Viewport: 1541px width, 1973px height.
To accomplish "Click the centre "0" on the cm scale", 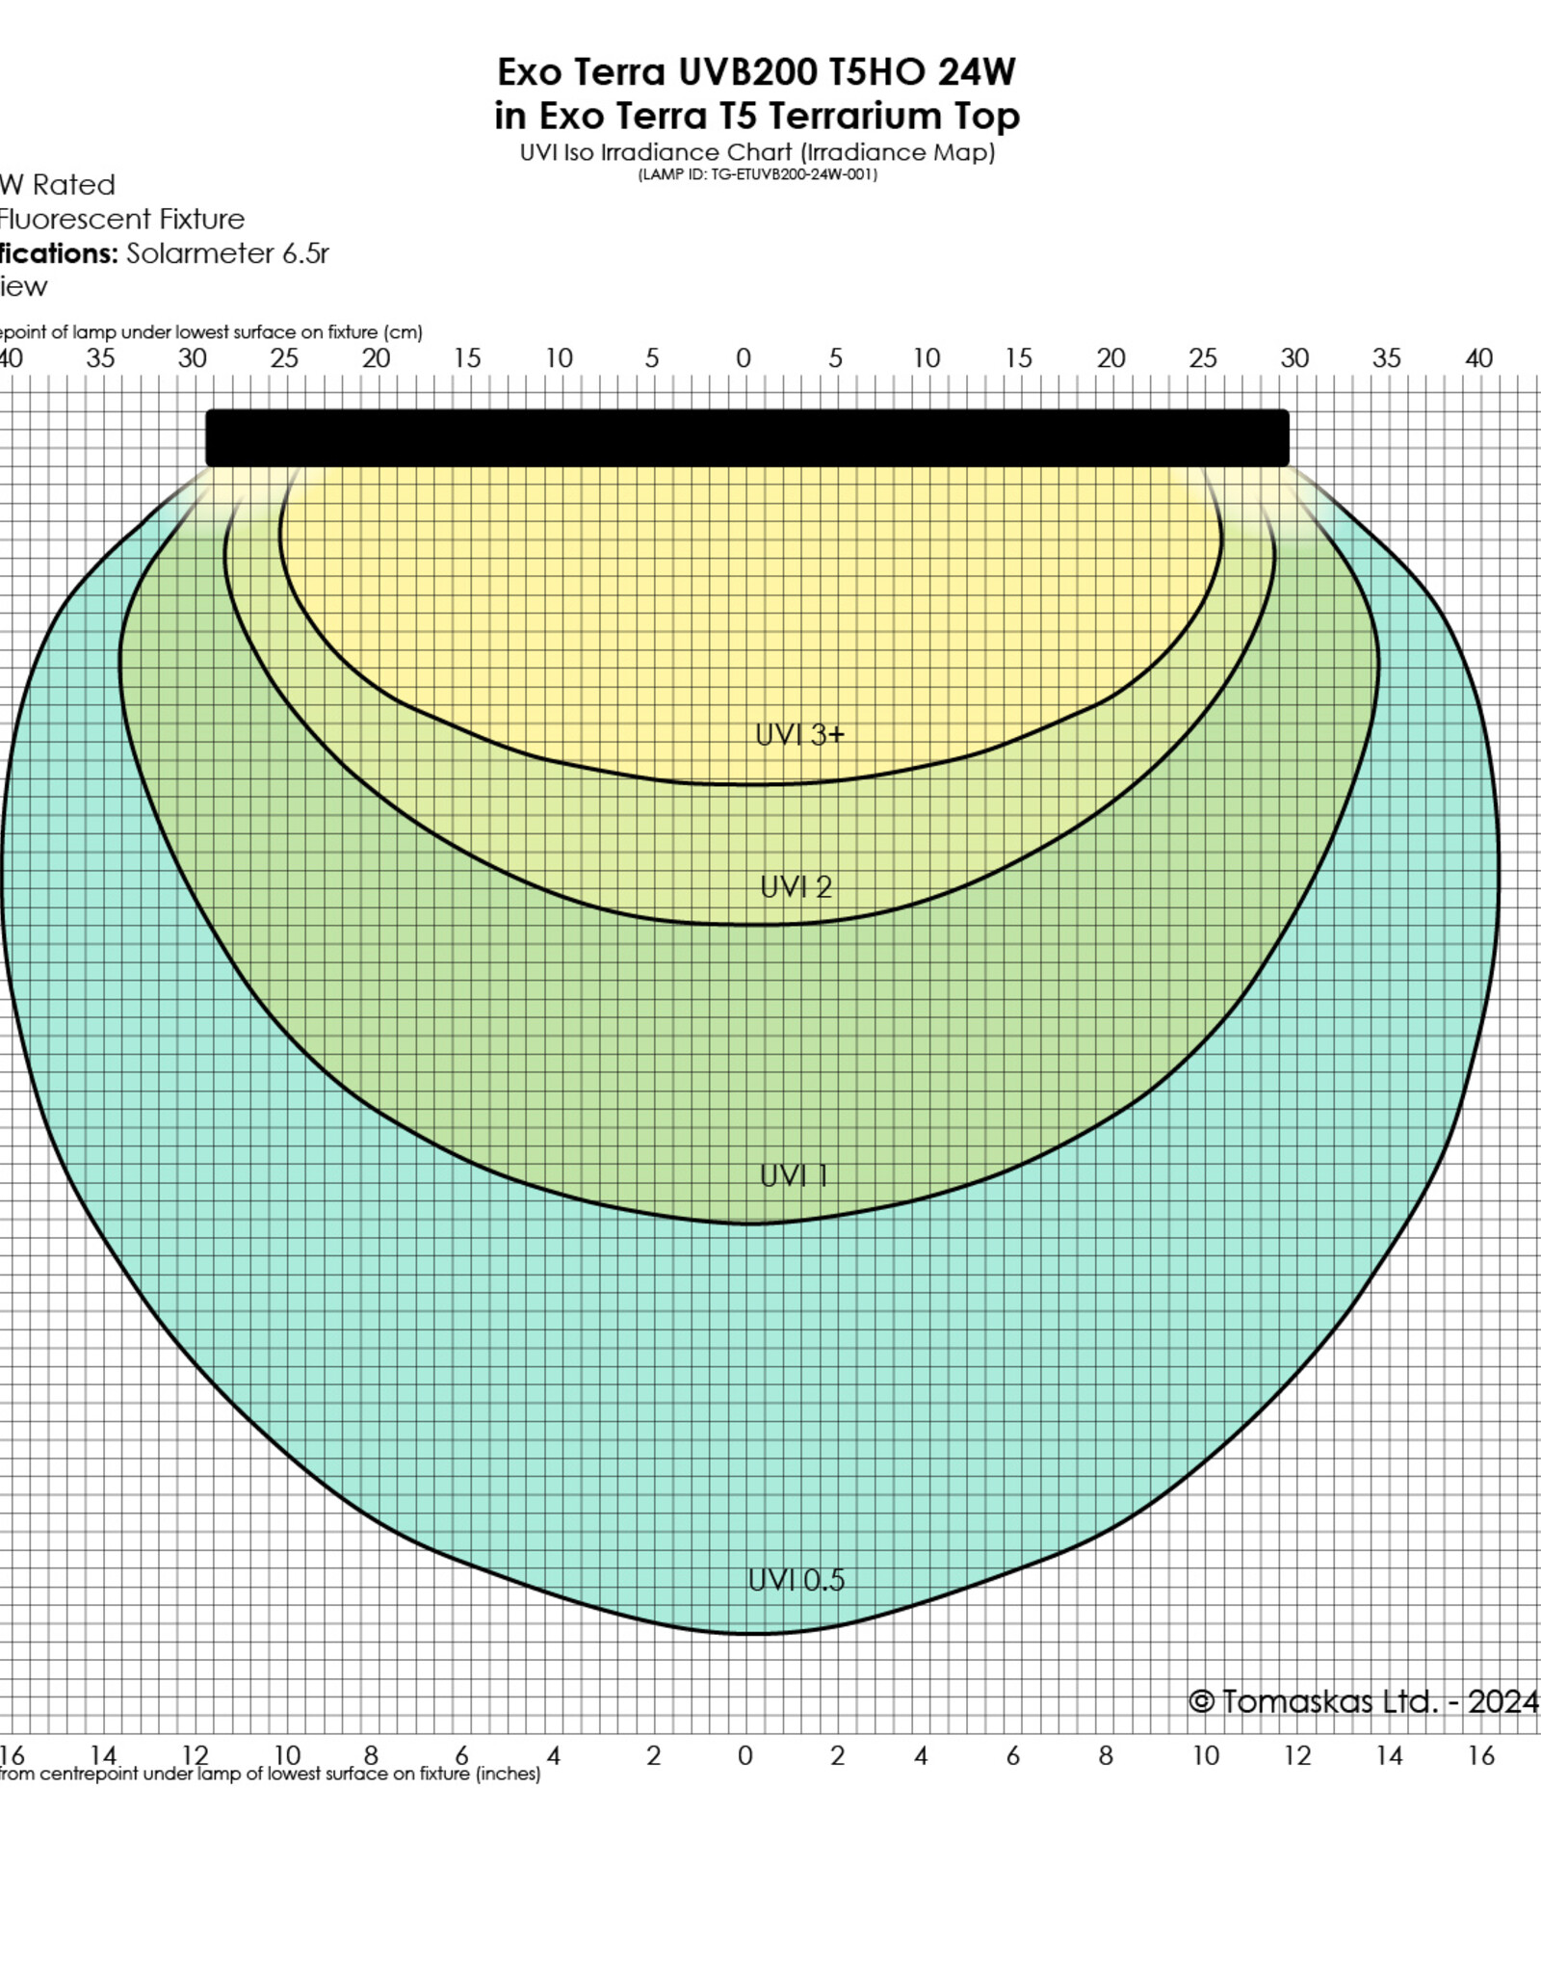I will (x=744, y=358).
